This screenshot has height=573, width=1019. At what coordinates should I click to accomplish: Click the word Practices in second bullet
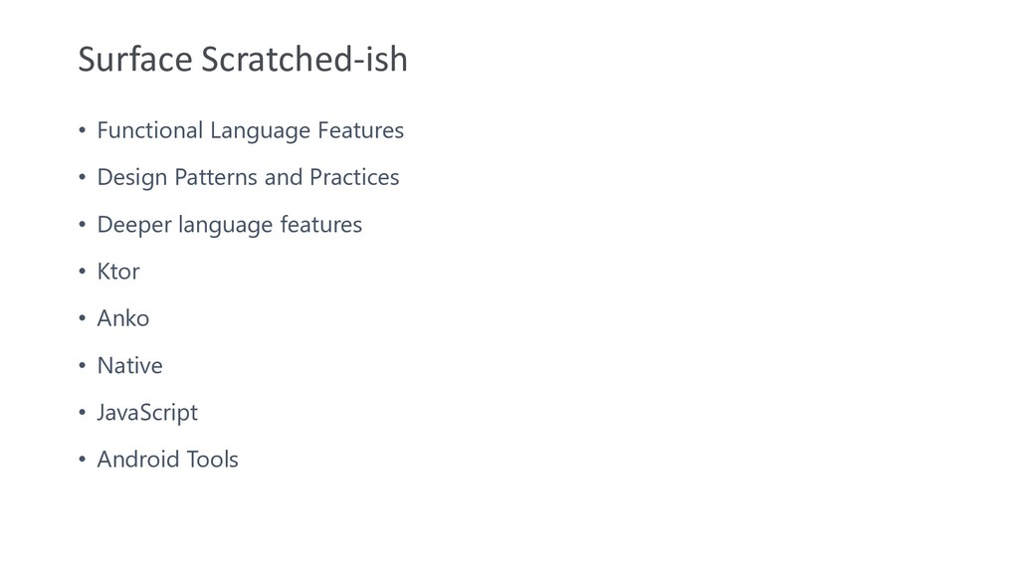point(354,177)
